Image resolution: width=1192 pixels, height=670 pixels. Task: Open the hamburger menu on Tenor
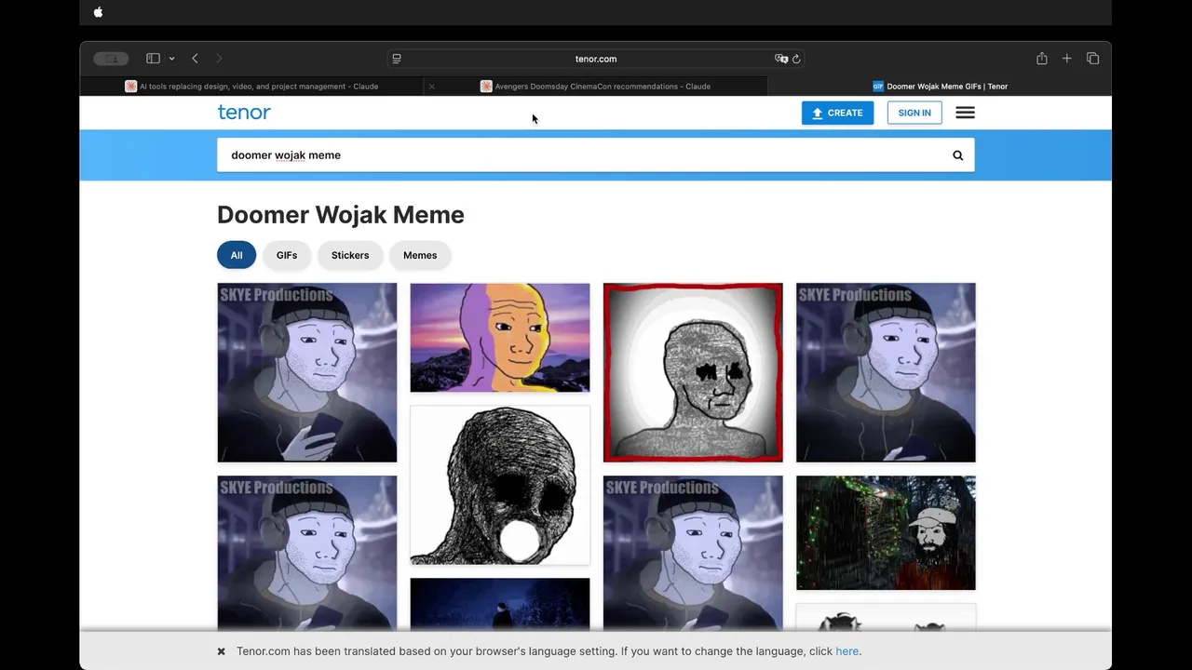(965, 113)
